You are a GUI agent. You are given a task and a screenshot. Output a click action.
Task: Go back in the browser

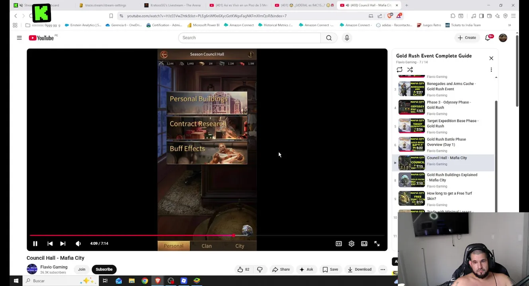[16, 16]
